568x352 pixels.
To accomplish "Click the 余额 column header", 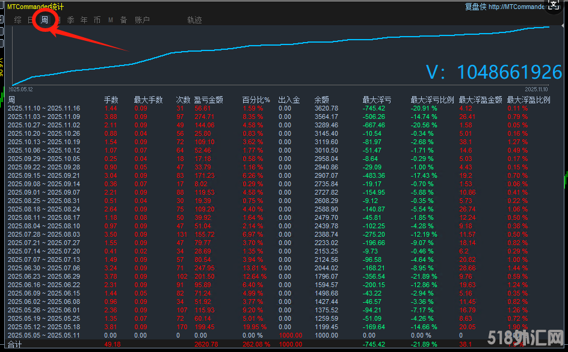I will pos(322,100).
